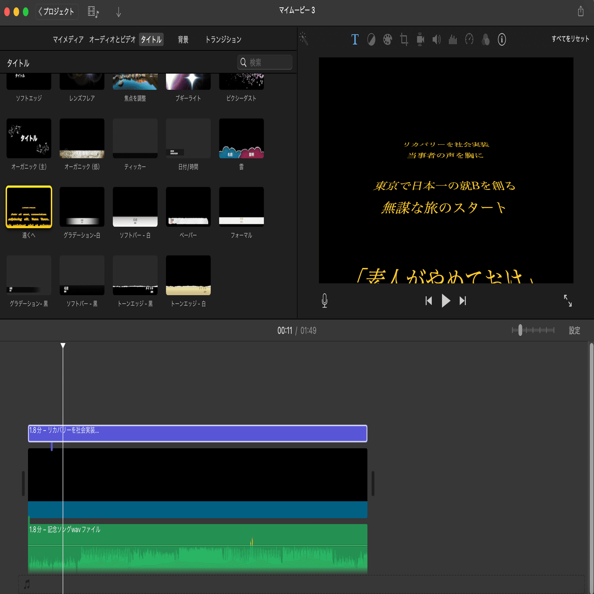Pick the ソフトバー - 白 title
The height and width of the screenshot is (594, 594).
[135, 207]
